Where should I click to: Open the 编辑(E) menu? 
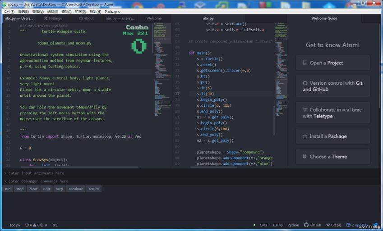(x=23, y=11)
